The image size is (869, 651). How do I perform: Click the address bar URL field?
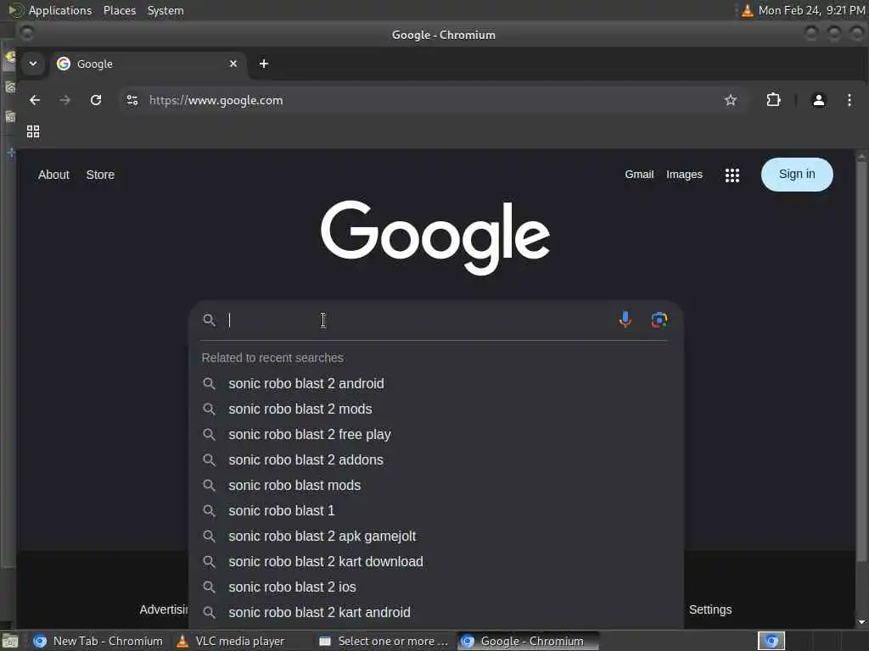[x=432, y=100]
